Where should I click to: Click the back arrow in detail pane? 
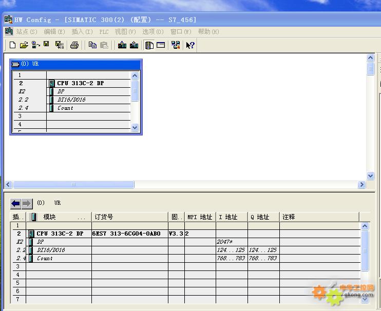(x=15, y=203)
